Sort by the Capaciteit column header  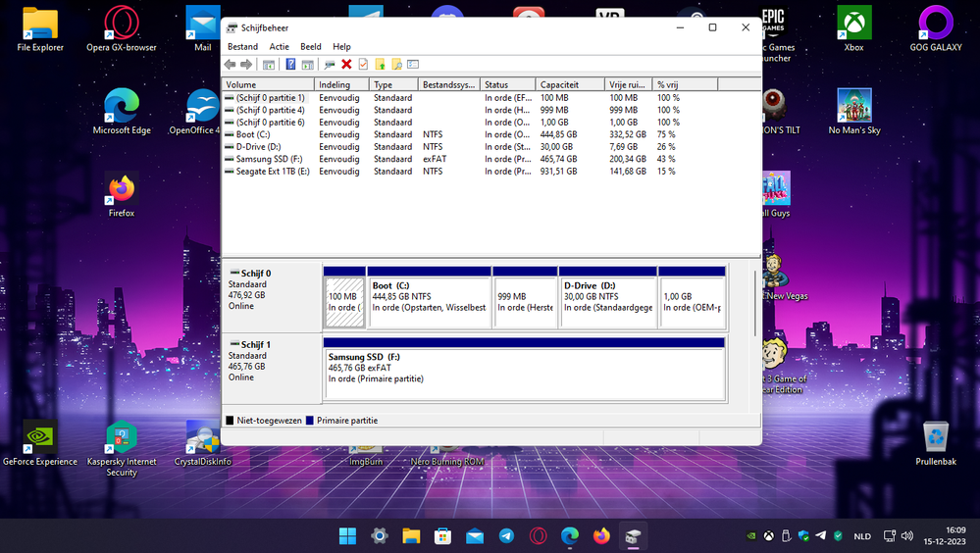pos(569,85)
